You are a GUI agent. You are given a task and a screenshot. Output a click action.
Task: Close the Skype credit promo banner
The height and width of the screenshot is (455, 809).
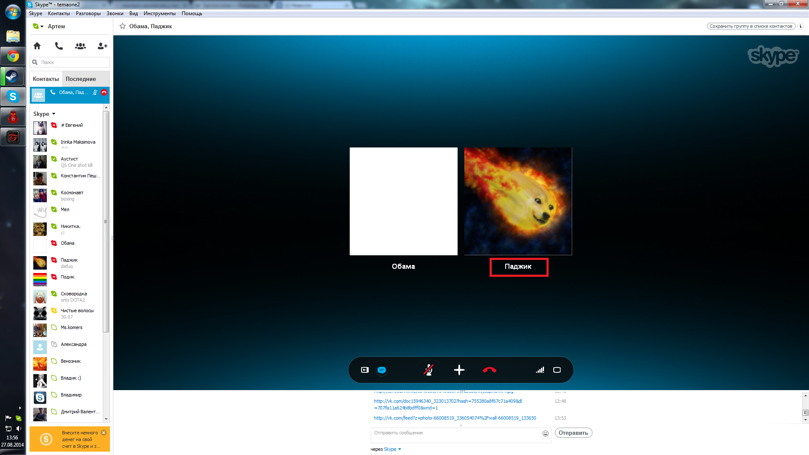click(x=104, y=433)
